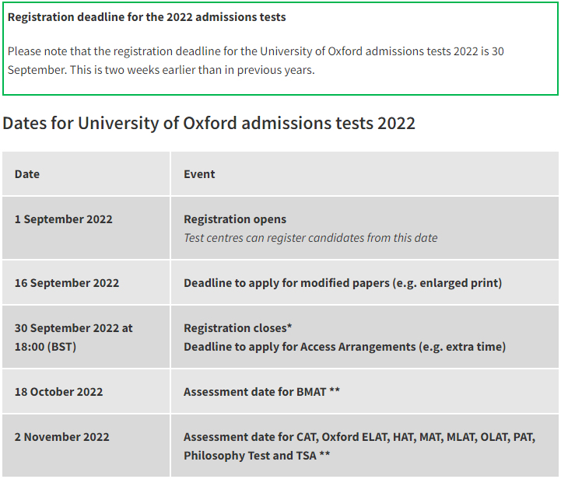Click the 'Registration closes*' event text

238,328
